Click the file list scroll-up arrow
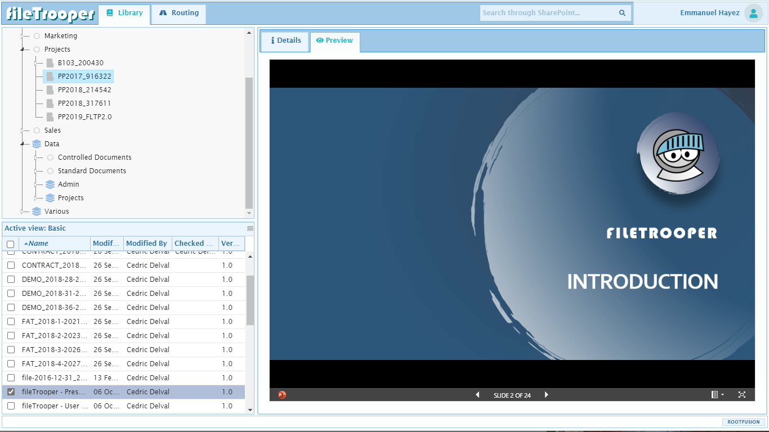The width and height of the screenshot is (769, 432). 251,256
